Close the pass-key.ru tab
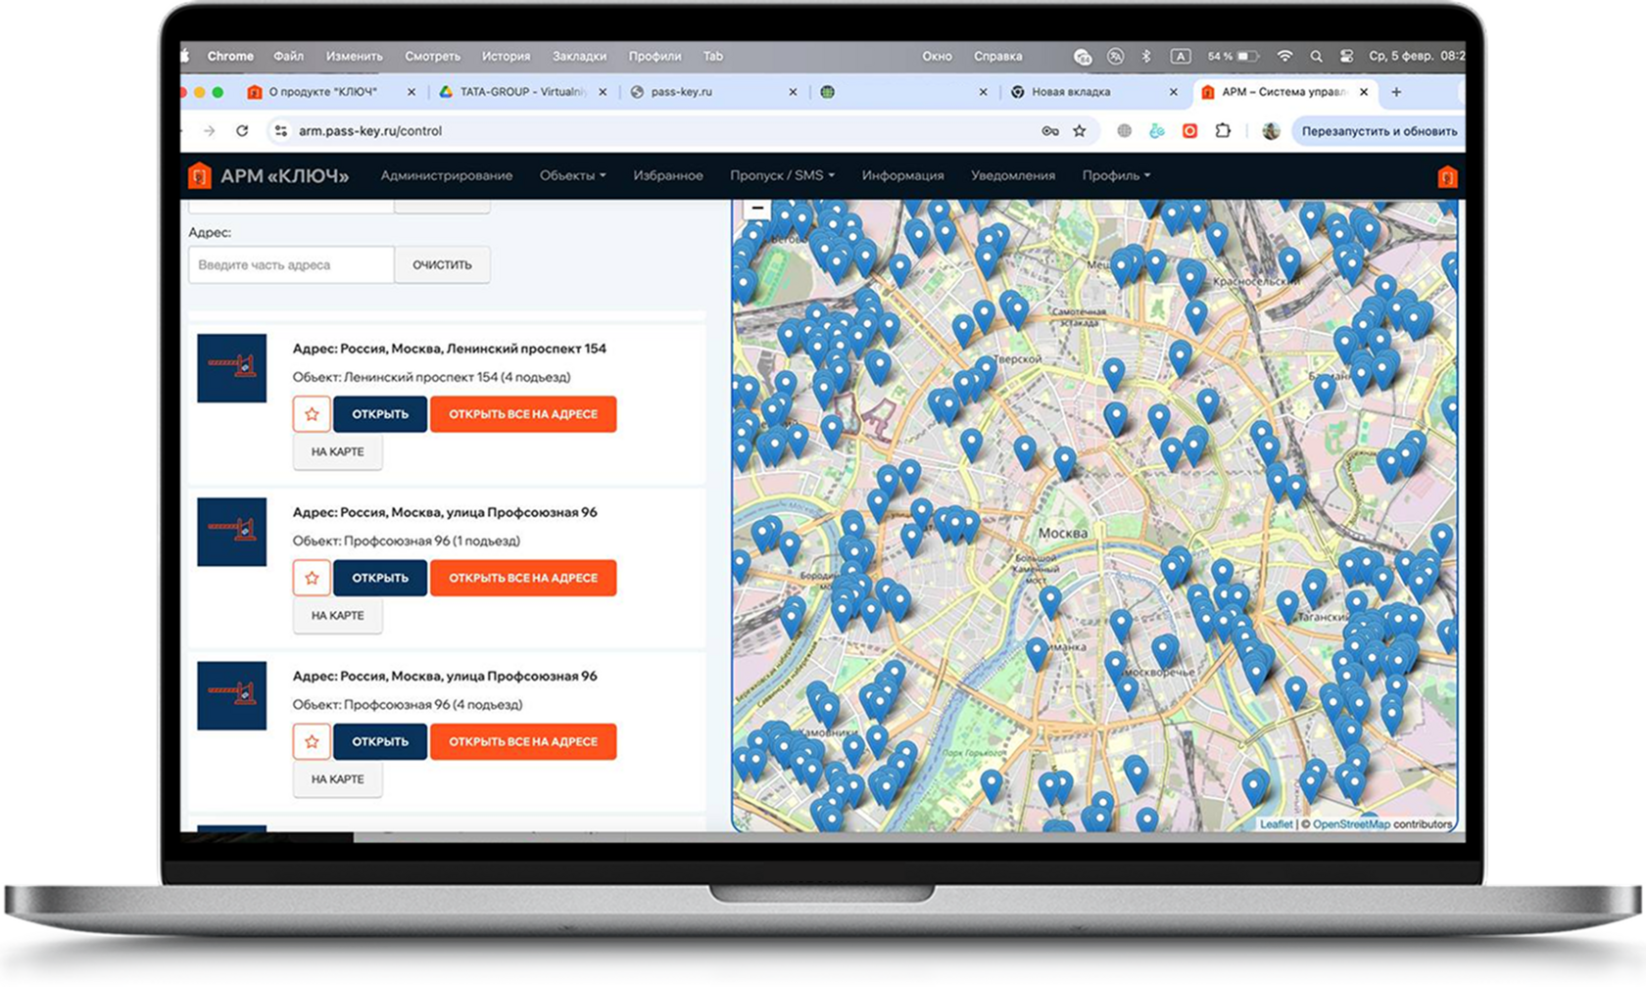 pos(793,92)
